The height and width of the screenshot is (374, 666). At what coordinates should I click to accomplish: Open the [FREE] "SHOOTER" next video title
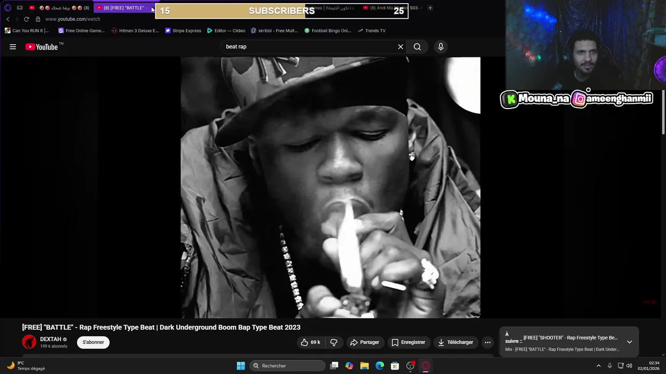tap(570, 338)
